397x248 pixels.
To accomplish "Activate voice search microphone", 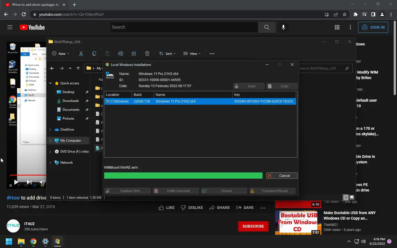I will pos(283,27).
